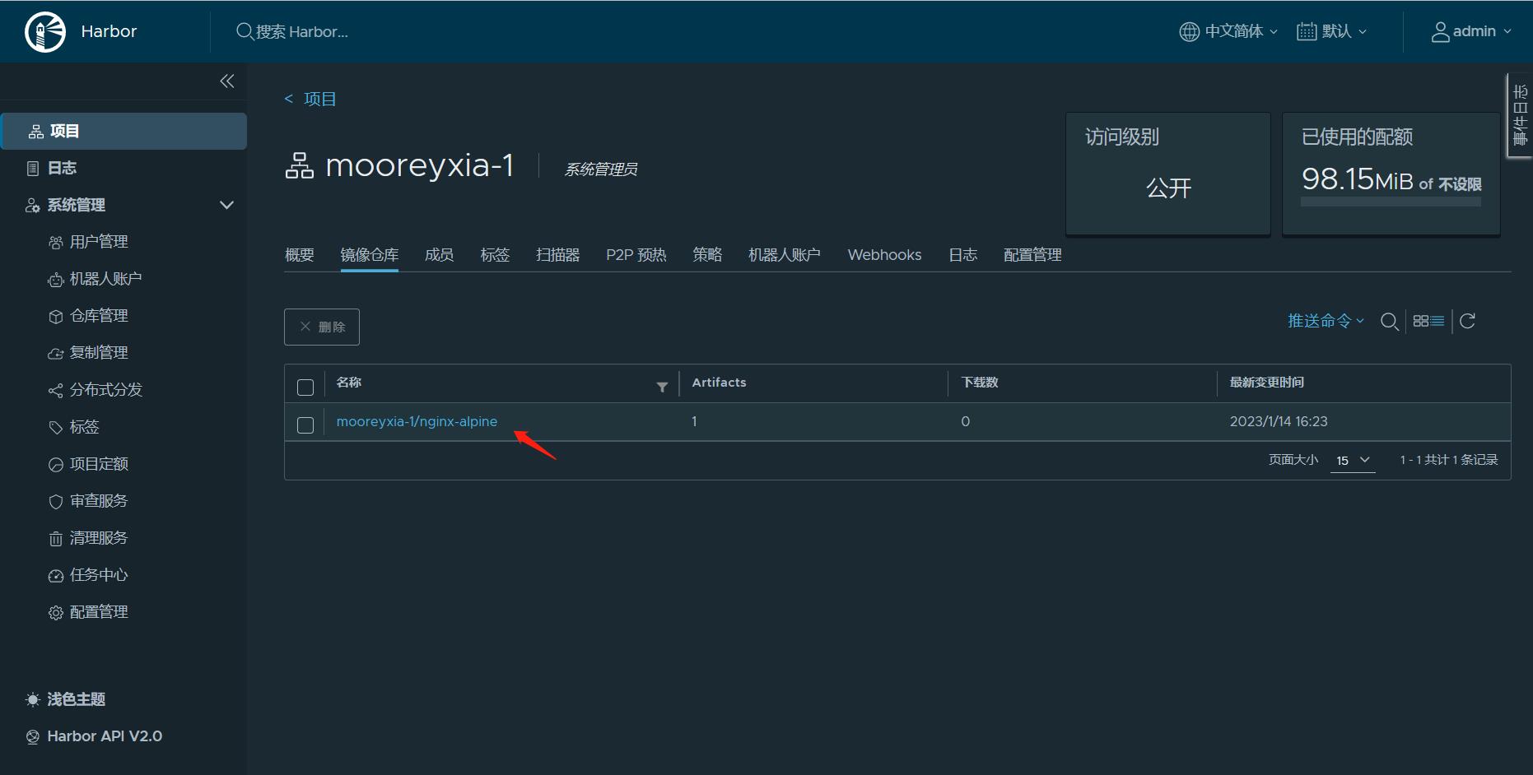This screenshot has width=1533, height=775.
Task: Click the 2023/1/14 16:23 timestamp cell
Action: click(1279, 421)
